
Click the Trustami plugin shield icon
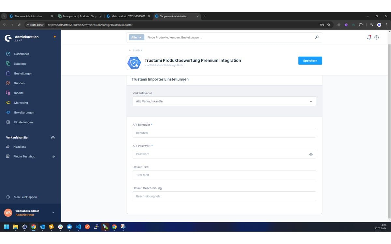coord(134,63)
